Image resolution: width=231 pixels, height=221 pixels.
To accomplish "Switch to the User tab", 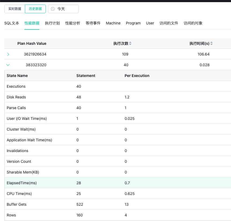I will point(150,23).
